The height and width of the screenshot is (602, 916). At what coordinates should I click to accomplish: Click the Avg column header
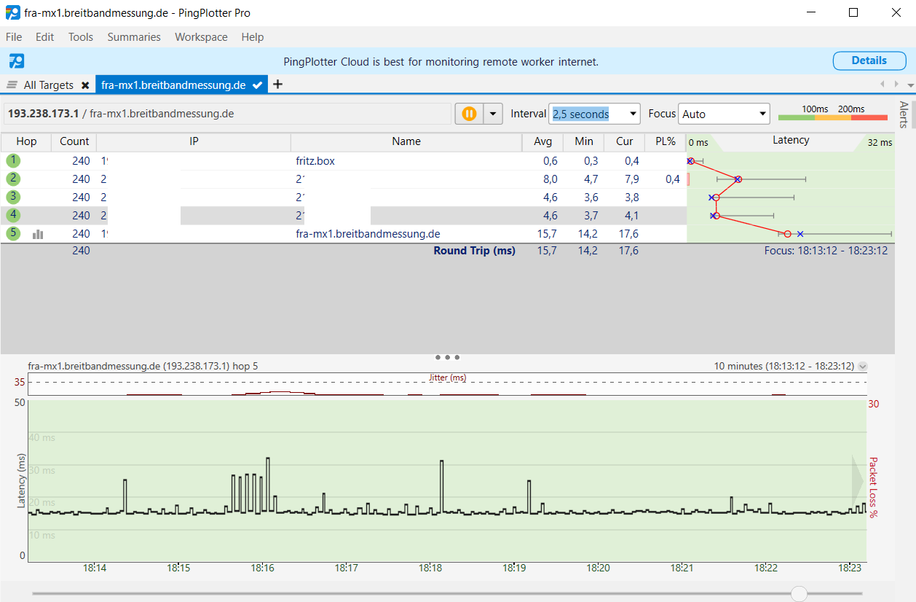point(542,141)
